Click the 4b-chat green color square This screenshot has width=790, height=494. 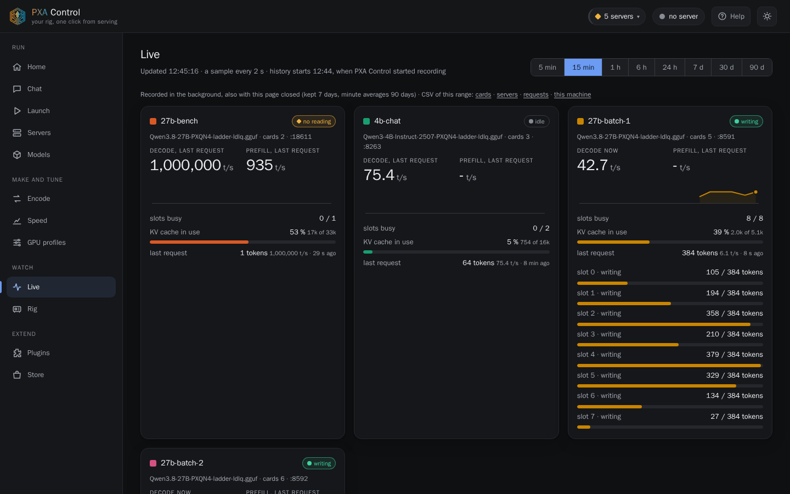[x=366, y=121]
